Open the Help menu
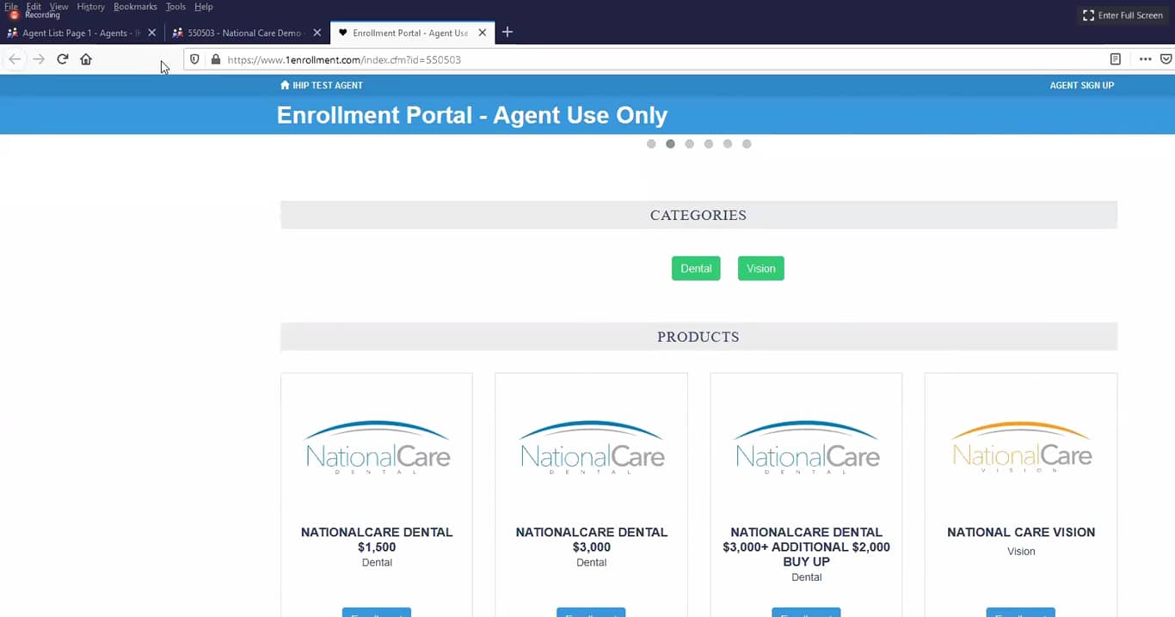This screenshot has height=617, width=1175. [203, 6]
